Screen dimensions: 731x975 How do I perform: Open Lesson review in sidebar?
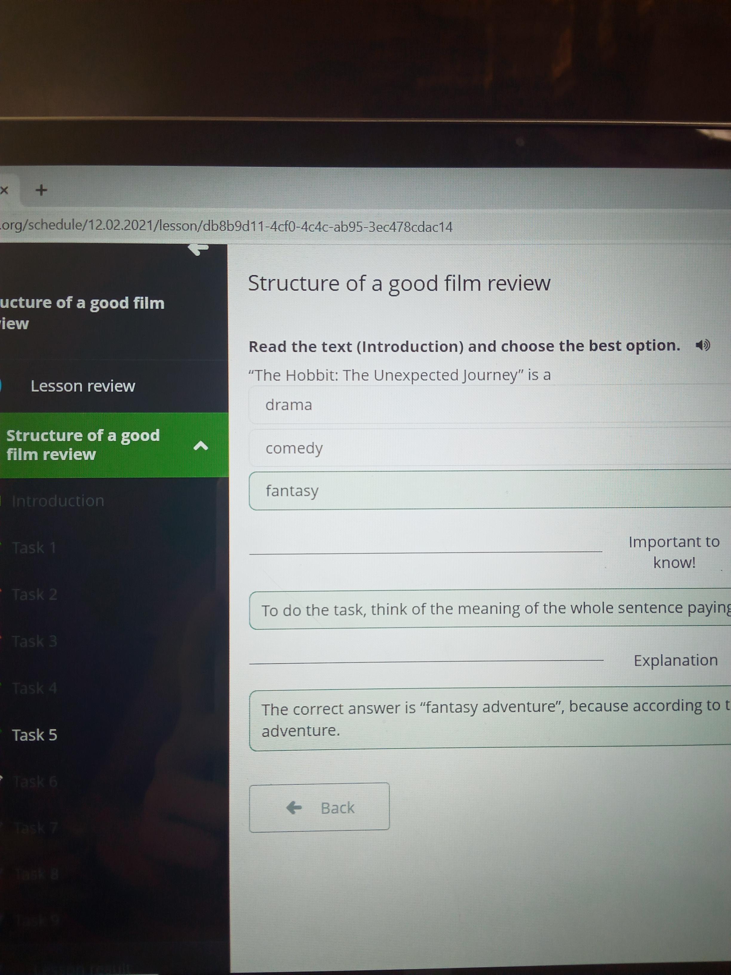click(83, 386)
